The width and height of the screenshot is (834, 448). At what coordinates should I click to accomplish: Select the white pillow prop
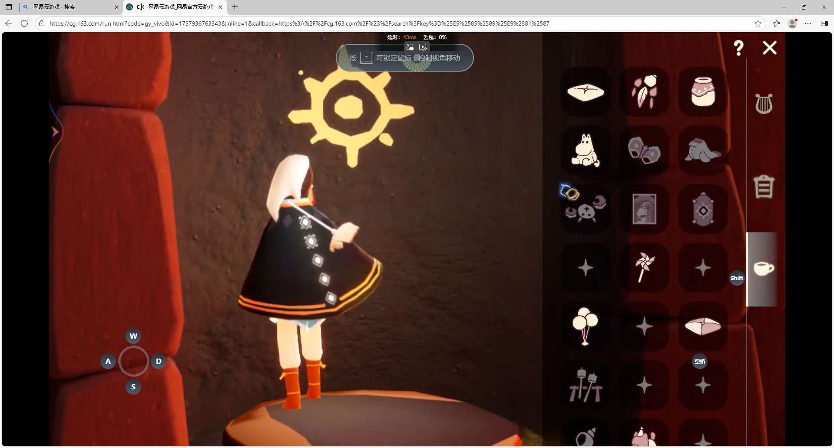586,92
